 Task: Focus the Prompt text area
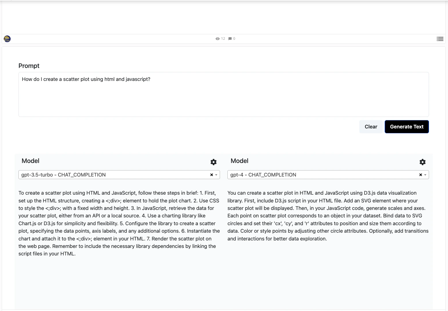coord(224,94)
